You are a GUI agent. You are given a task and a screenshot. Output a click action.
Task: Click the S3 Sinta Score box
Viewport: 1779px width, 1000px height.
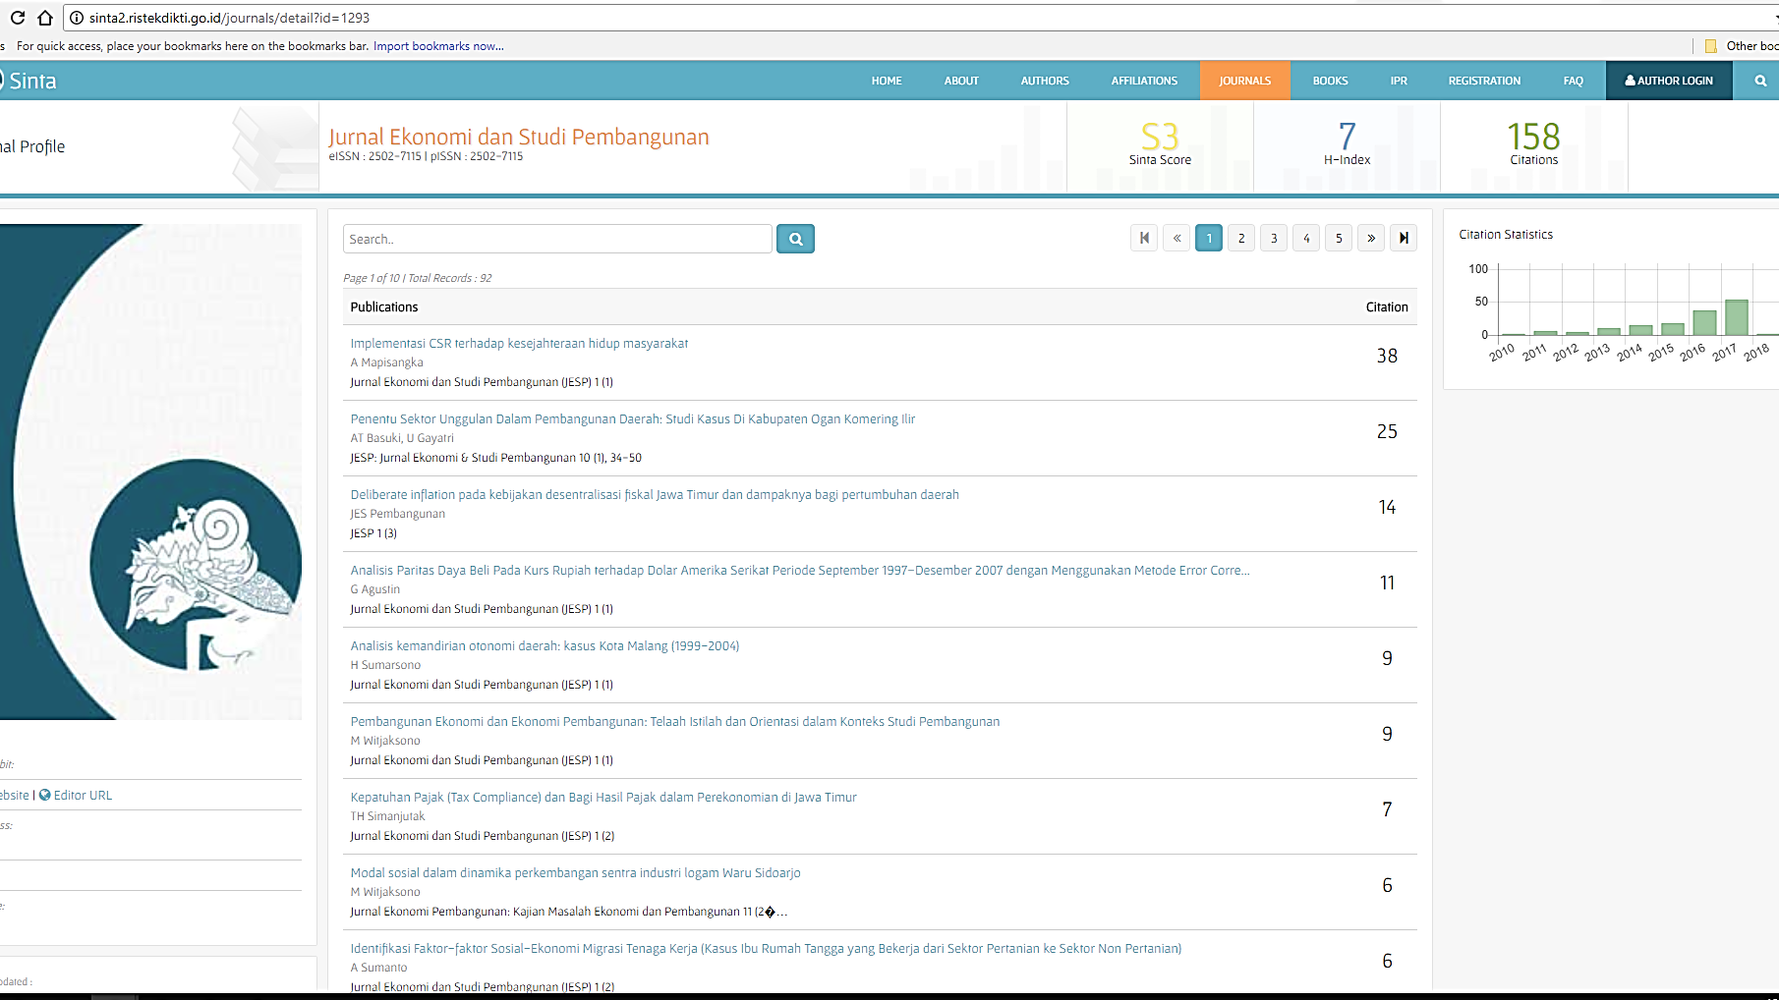click(x=1160, y=145)
